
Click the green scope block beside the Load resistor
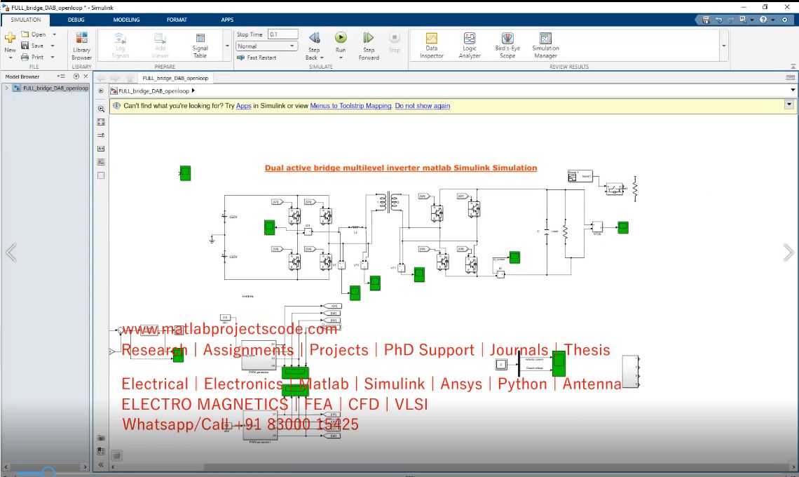(x=622, y=227)
